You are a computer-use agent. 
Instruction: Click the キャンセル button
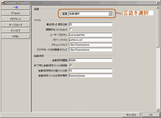pos(131,115)
